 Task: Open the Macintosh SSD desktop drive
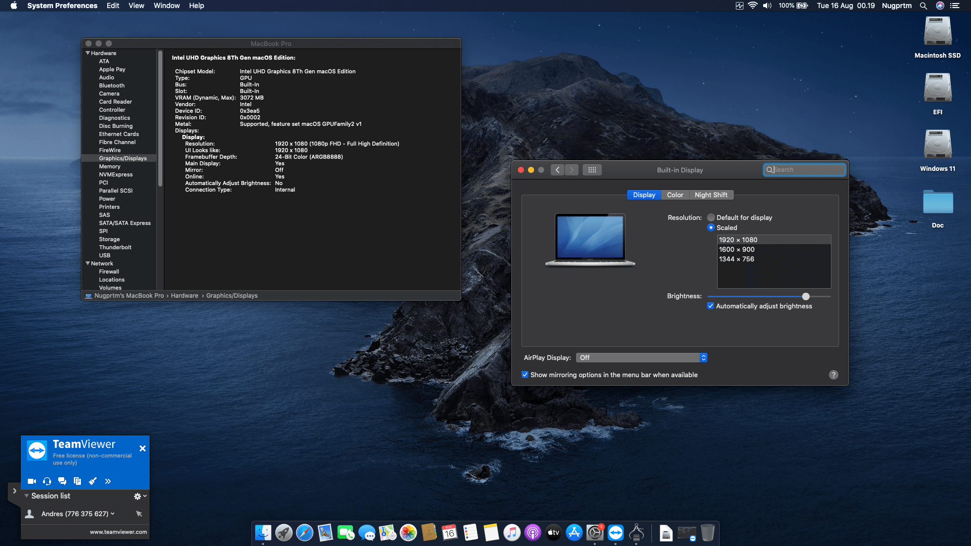tap(938, 37)
